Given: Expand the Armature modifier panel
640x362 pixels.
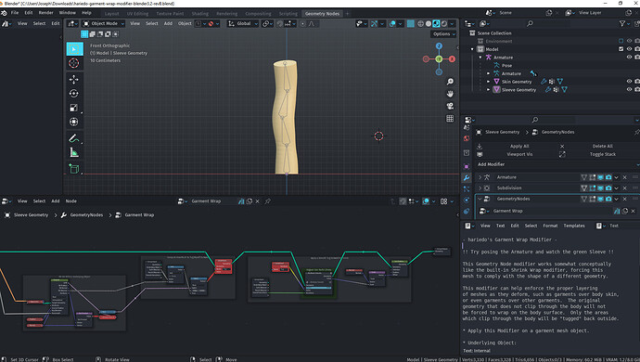Looking at the screenshot, I should [x=480, y=177].
